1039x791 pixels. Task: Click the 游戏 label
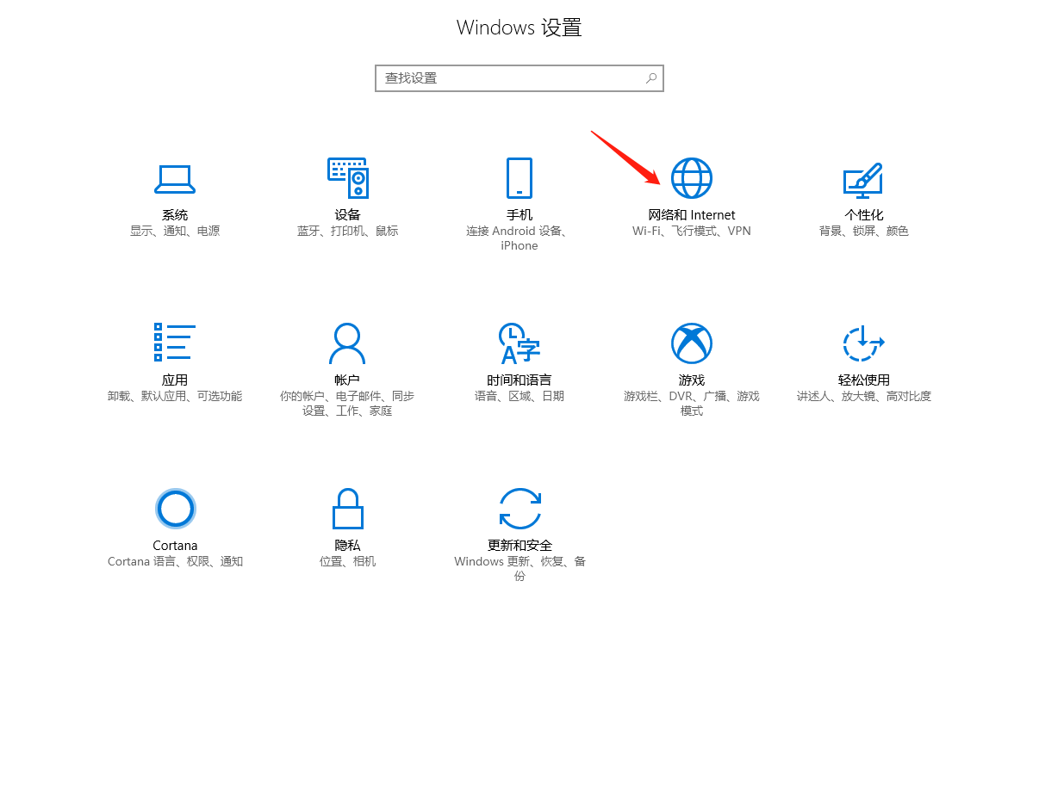point(692,380)
